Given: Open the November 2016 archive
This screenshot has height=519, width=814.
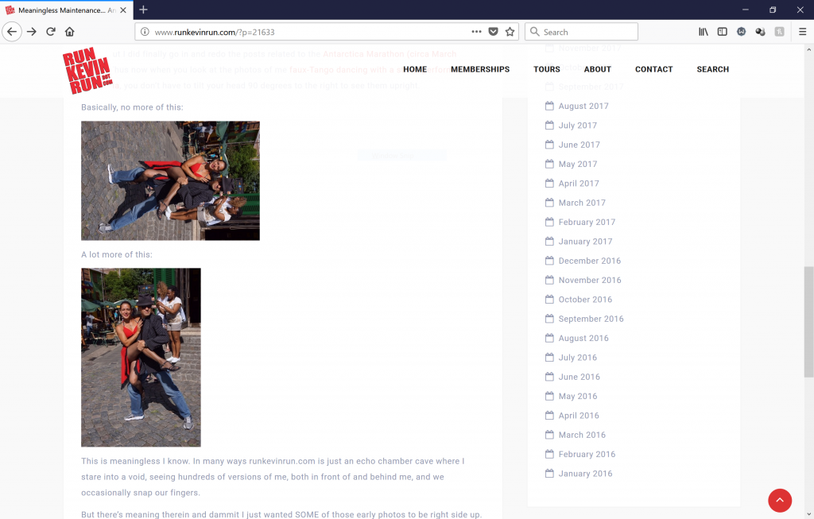Looking at the screenshot, I should click(589, 280).
